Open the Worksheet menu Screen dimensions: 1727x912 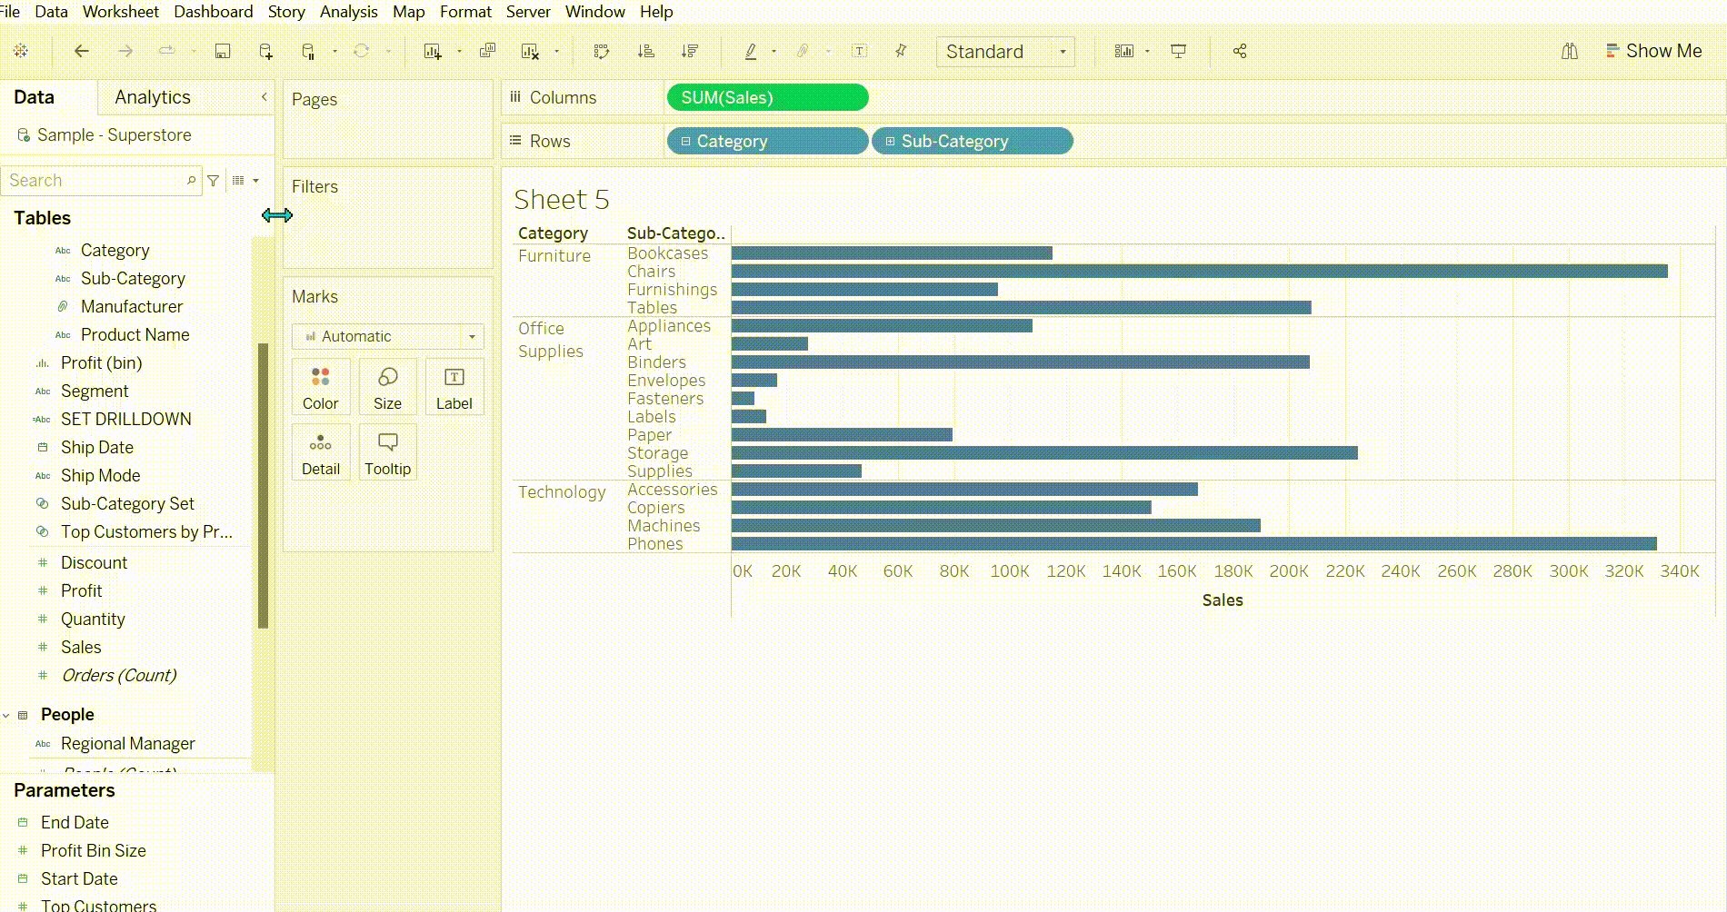pyautogui.click(x=120, y=12)
